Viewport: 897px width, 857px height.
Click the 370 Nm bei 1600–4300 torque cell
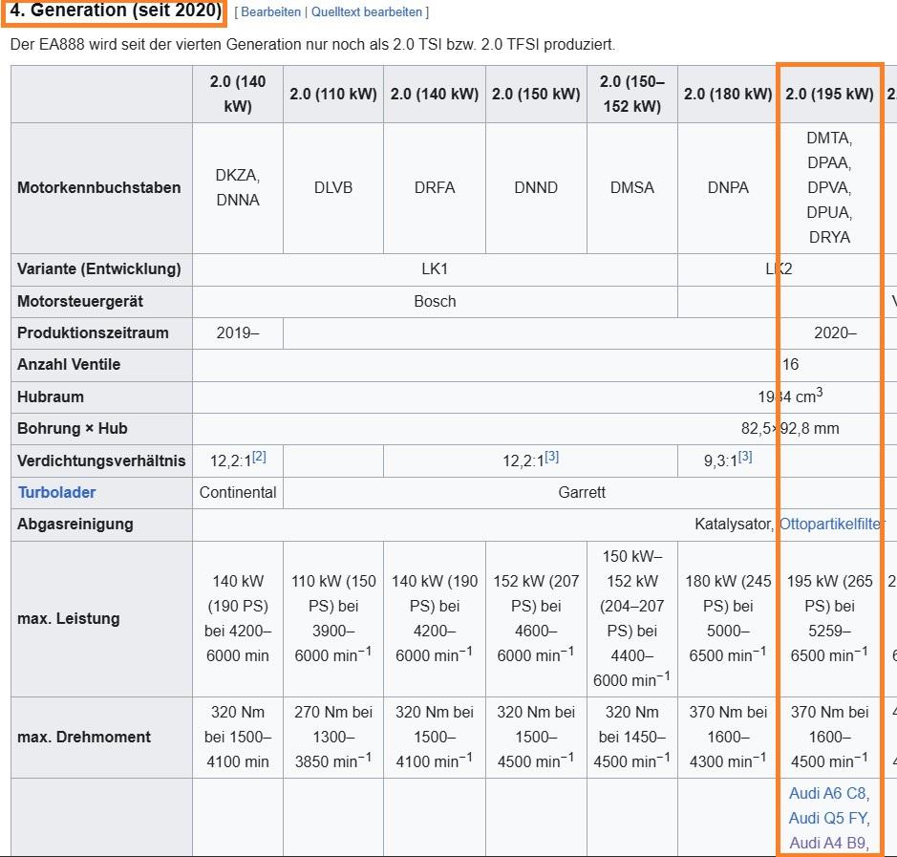pos(728,738)
